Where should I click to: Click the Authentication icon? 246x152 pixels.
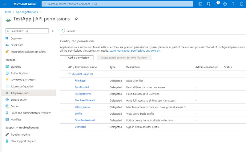click(x=7, y=73)
